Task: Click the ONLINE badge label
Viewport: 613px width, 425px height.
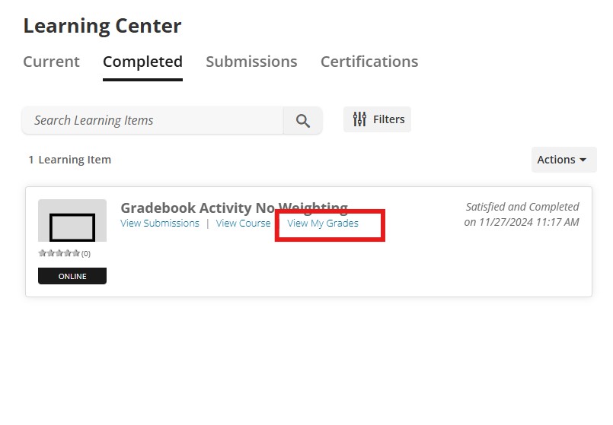Action: pos(72,276)
